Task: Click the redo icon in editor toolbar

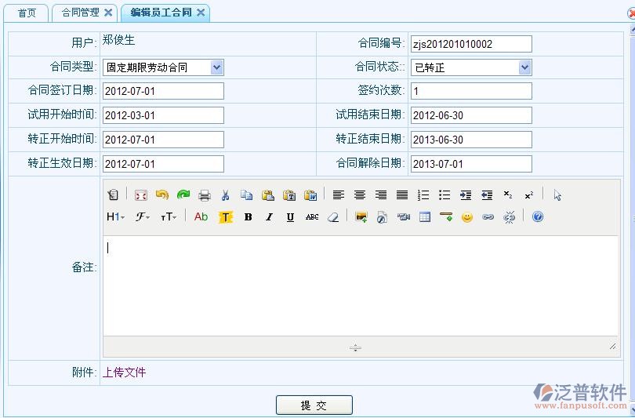Action: 183,195
